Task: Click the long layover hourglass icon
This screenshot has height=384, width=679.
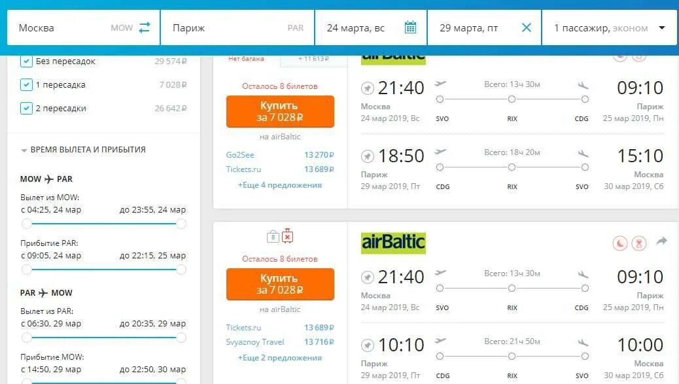Action: [638, 243]
